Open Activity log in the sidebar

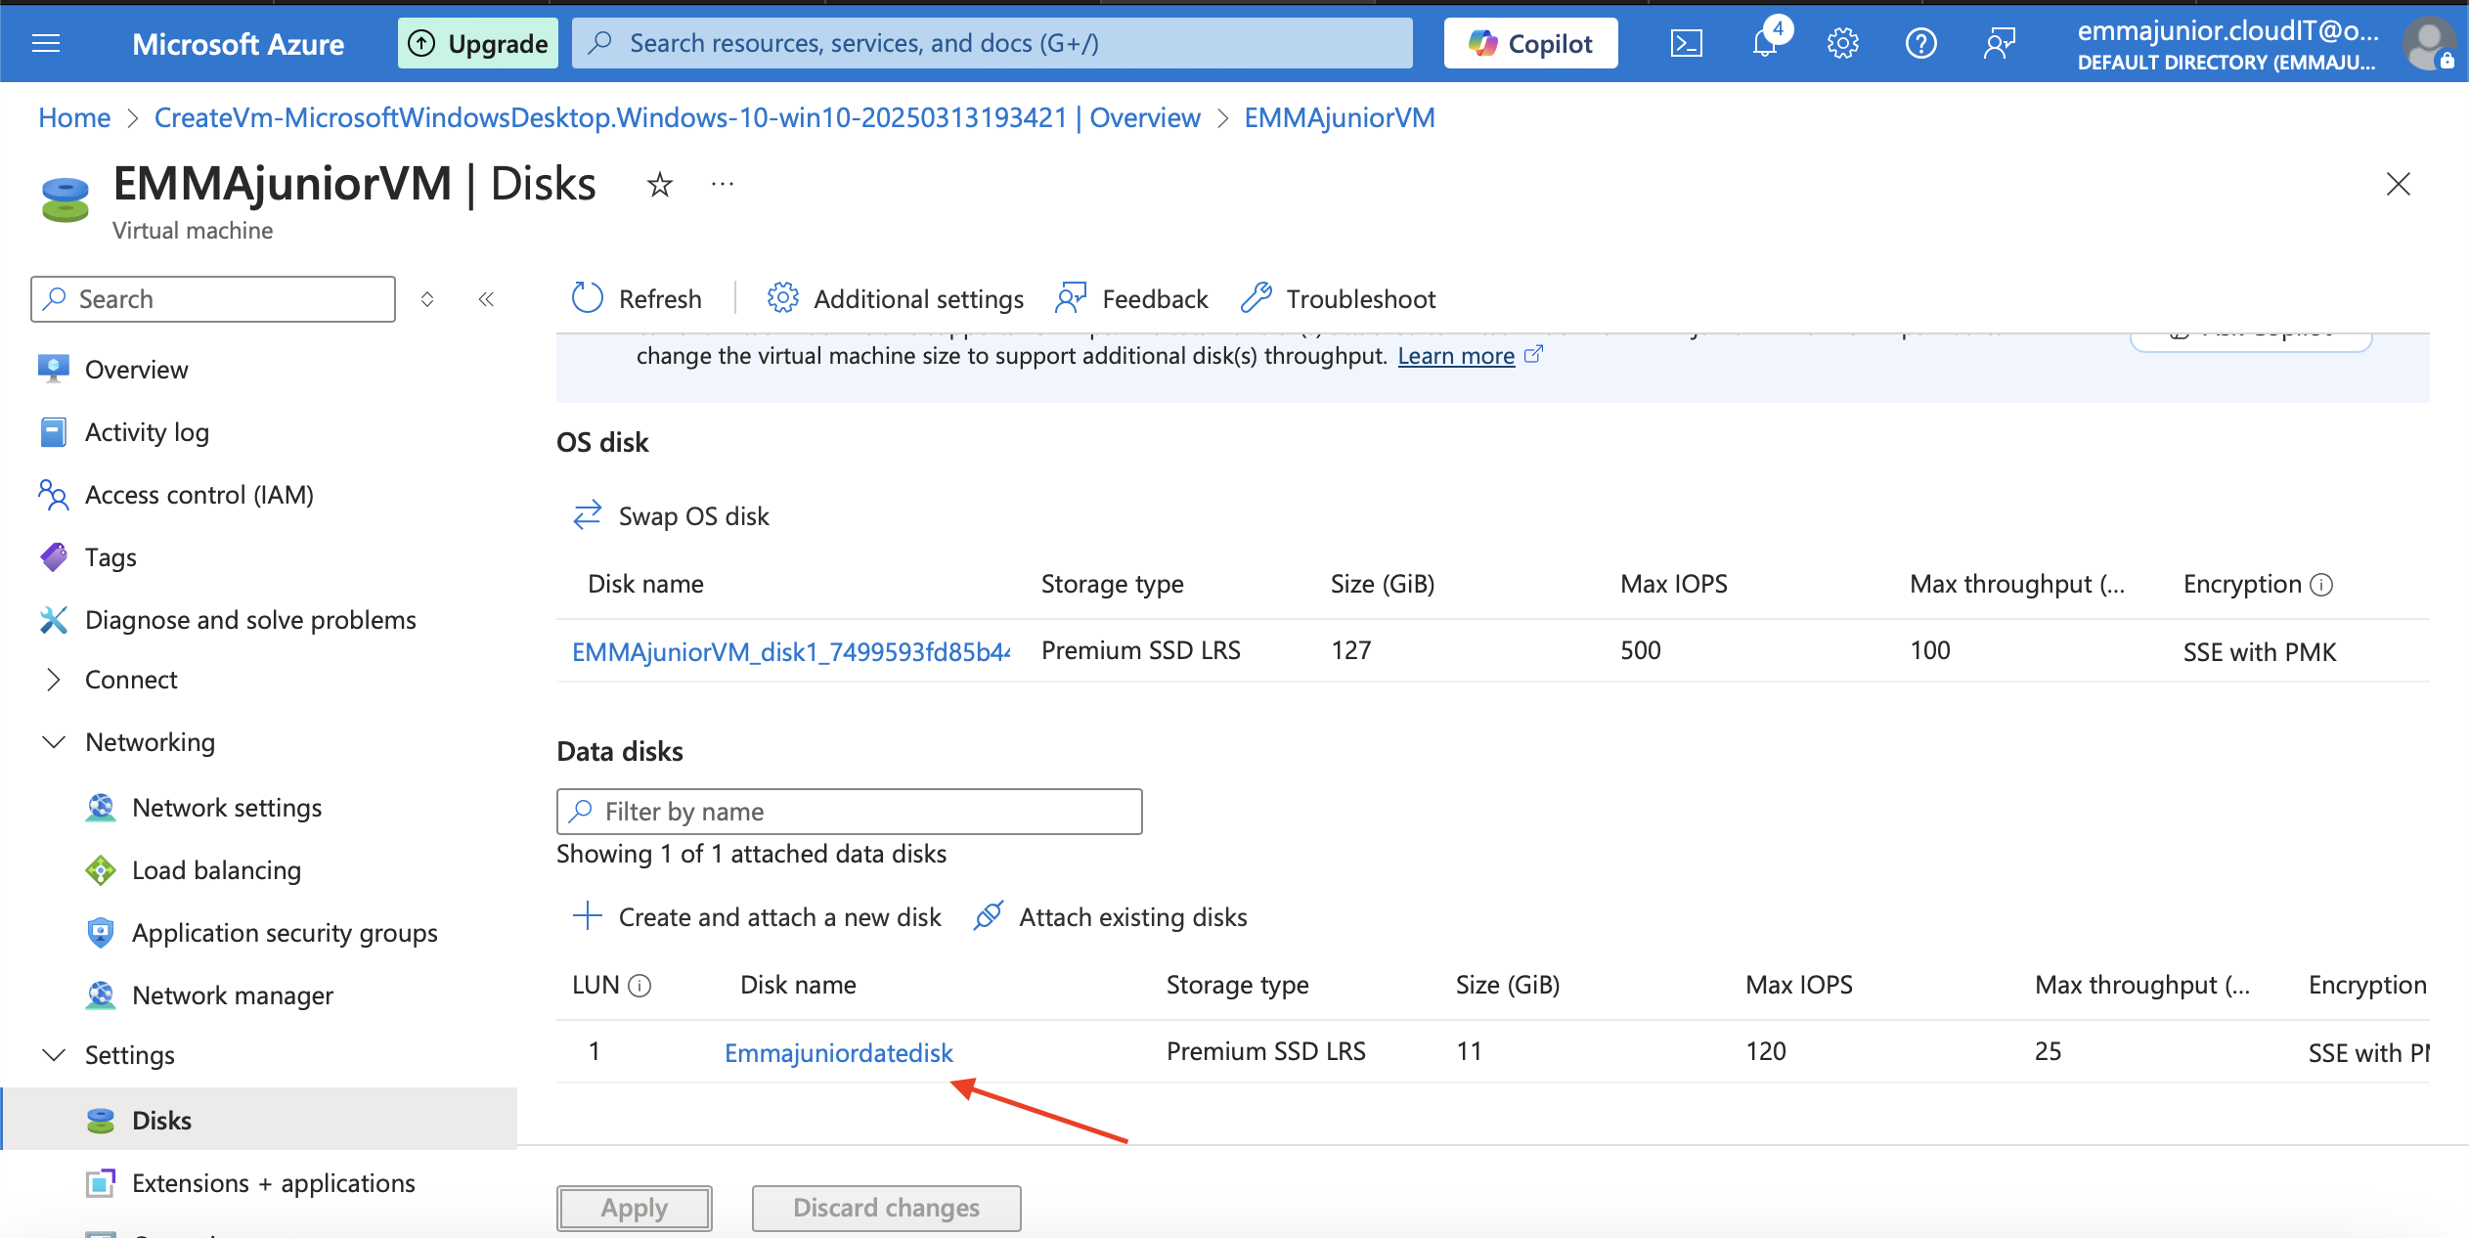(147, 432)
